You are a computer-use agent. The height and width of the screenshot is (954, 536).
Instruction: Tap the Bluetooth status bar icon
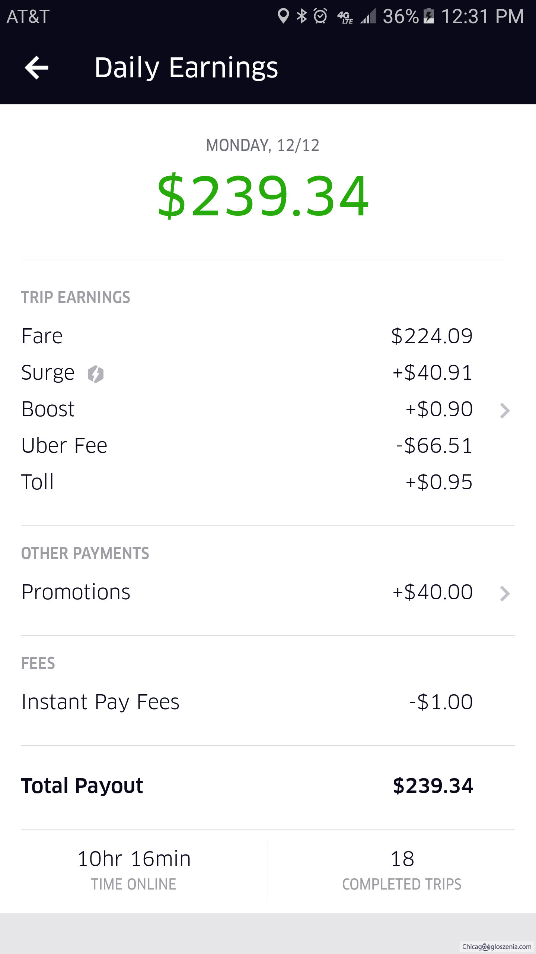pyautogui.click(x=302, y=16)
